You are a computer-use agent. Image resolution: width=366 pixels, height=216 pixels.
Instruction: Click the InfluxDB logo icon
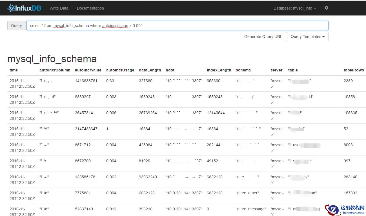pyautogui.click(x=11, y=8)
